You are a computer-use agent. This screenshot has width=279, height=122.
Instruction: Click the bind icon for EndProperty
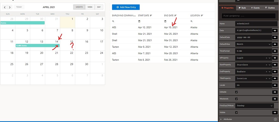(x=275, y=72)
